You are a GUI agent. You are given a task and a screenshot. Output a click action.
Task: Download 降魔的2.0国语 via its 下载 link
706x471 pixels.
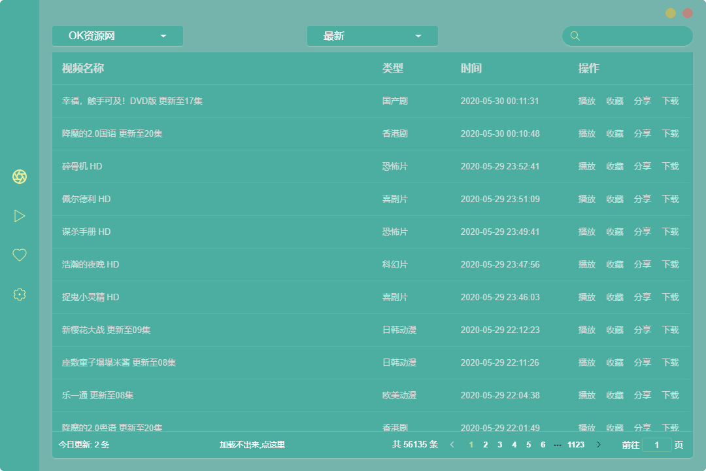click(x=671, y=133)
